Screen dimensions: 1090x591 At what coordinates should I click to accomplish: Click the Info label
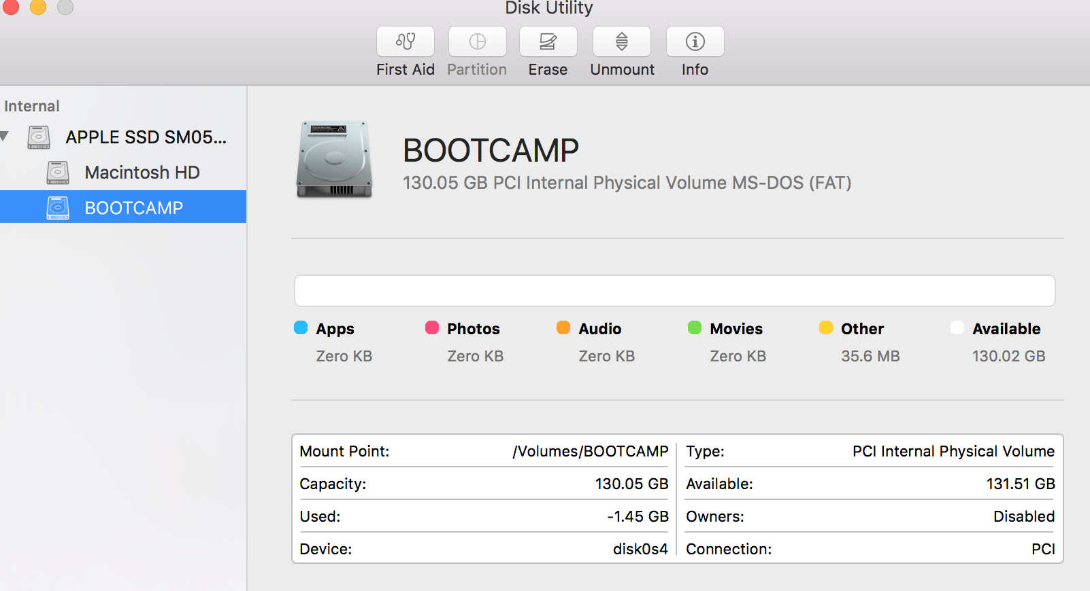click(695, 69)
